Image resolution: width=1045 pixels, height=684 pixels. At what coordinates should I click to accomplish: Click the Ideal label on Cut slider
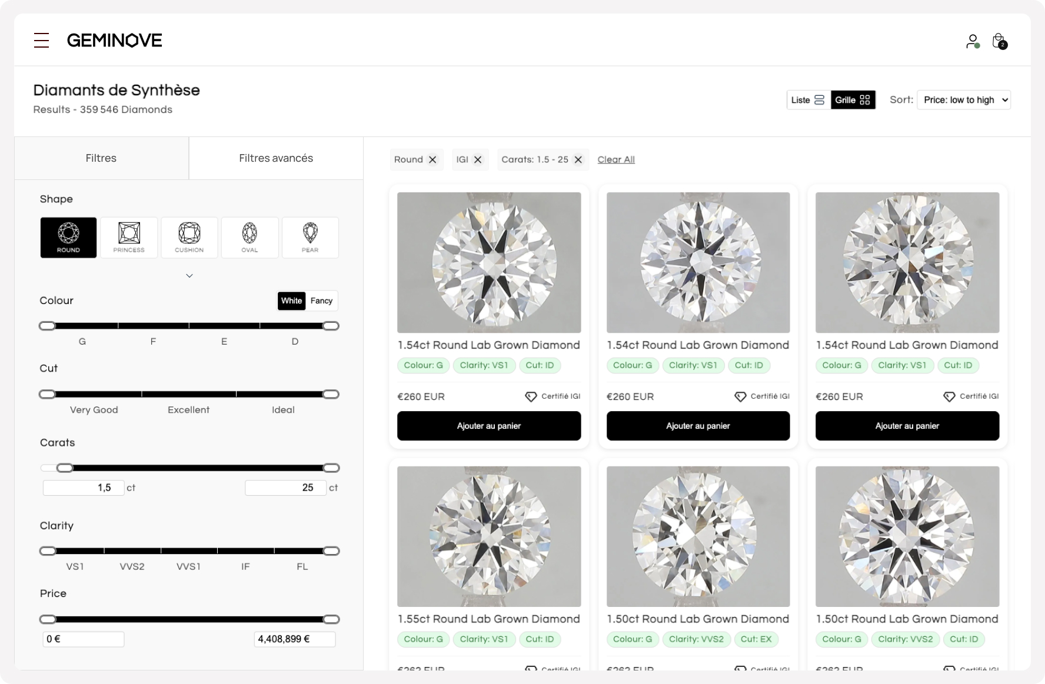coord(283,410)
